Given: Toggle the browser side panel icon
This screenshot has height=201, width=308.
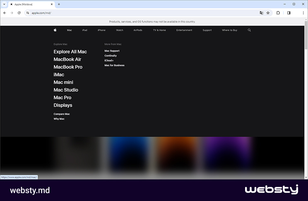Looking at the screenshot, I should [x=289, y=13].
